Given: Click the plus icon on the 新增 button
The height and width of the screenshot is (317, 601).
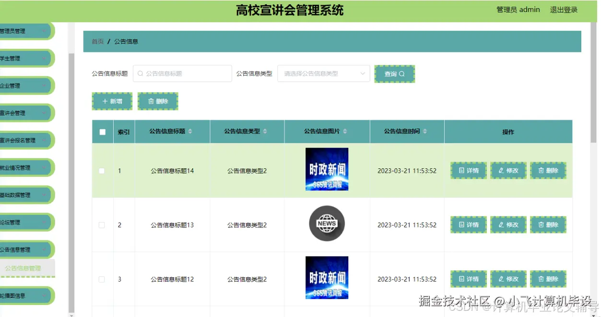Looking at the screenshot, I should click(x=105, y=101).
